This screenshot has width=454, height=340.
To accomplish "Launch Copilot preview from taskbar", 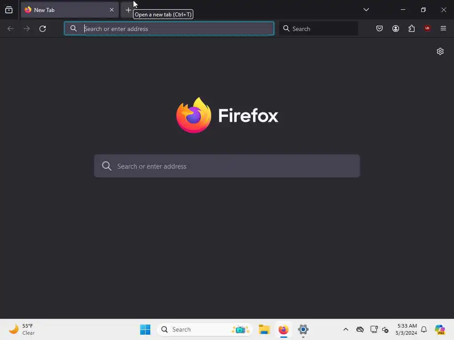I will pos(440,329).
